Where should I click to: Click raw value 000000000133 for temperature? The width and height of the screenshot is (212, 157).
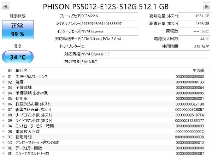190,82
